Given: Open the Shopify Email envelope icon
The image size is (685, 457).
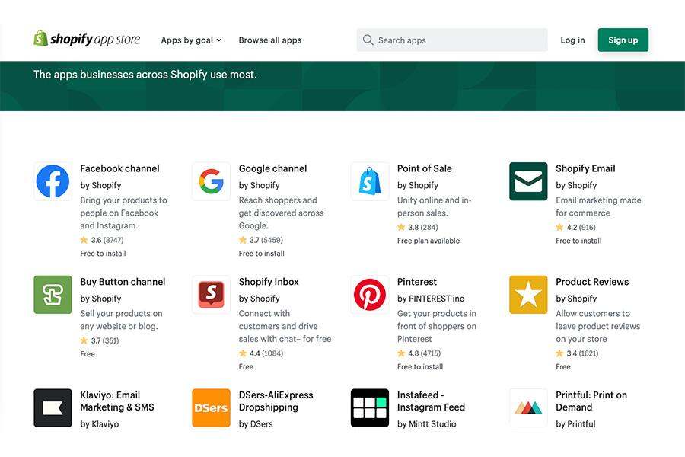Looking at the screenshot, I should click(528, 181).
